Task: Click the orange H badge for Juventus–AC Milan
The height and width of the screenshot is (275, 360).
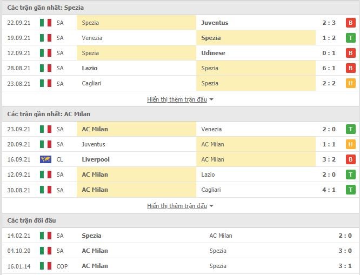Action: click(350, 144)
